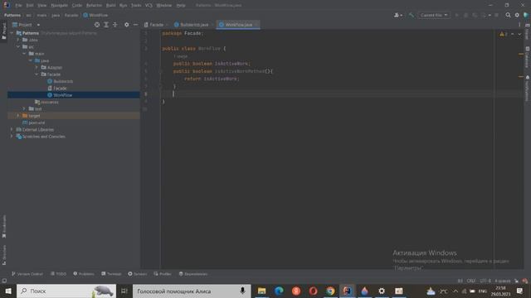Expand the .idea folder
The height and width of the screenshot is (298, 531).
pos(18,40)
